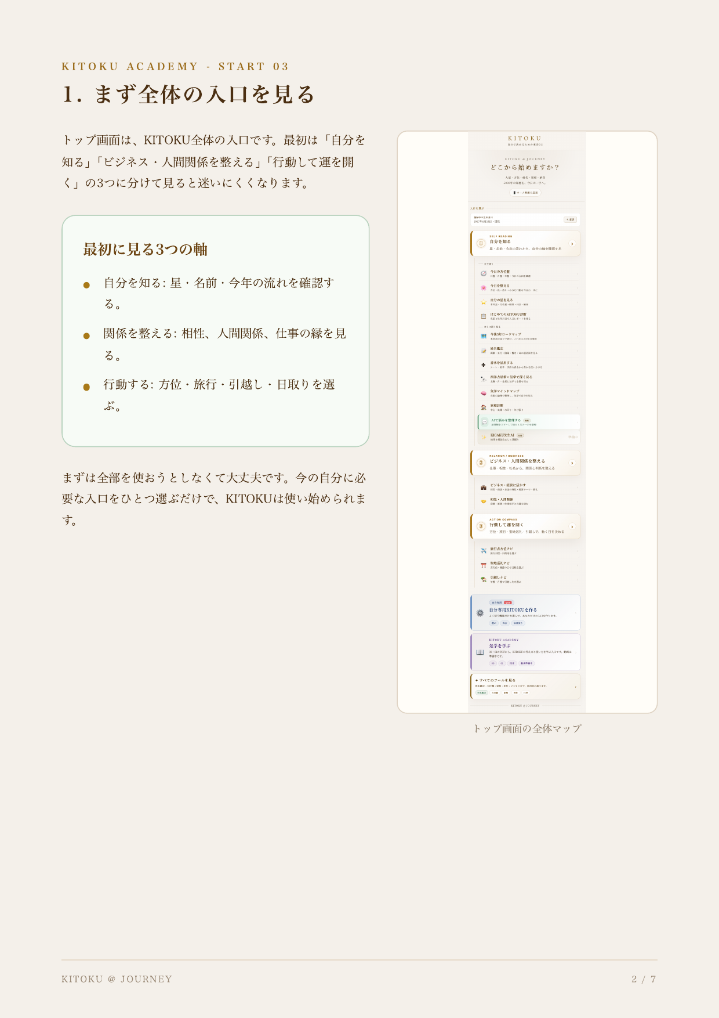
Task: Click the brain icon for 気学マインドマップ
Action: pyautogui.click(x=484, y=394)
